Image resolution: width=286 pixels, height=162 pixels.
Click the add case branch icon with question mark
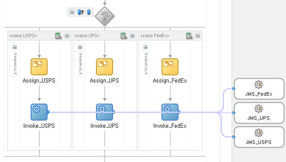[x=80, y=12]
